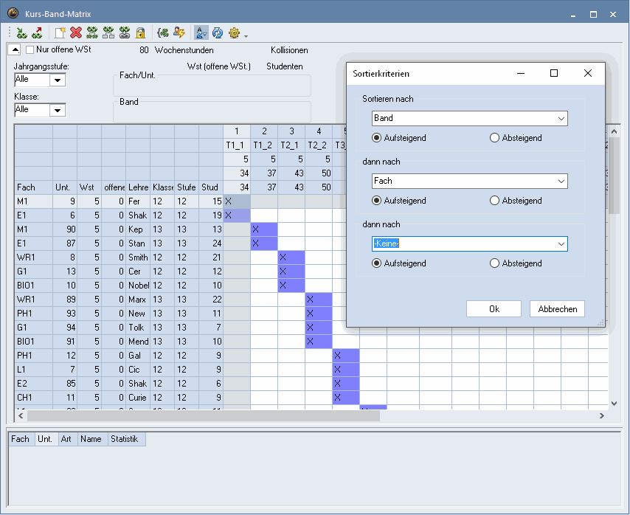This screenshot has width=630, height=515.
Task: Click the scroll-left arrow of the matrix
Action: [x=21, y=416]
